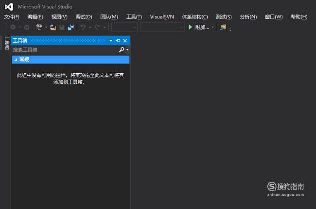Open the 编辑(E) menu
The image size is (316, 209).
pos(35,17)
